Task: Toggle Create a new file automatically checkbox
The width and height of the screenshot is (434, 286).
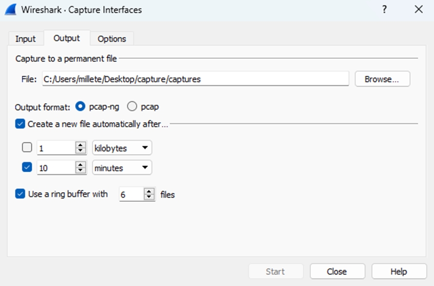Action: [20, 124]
